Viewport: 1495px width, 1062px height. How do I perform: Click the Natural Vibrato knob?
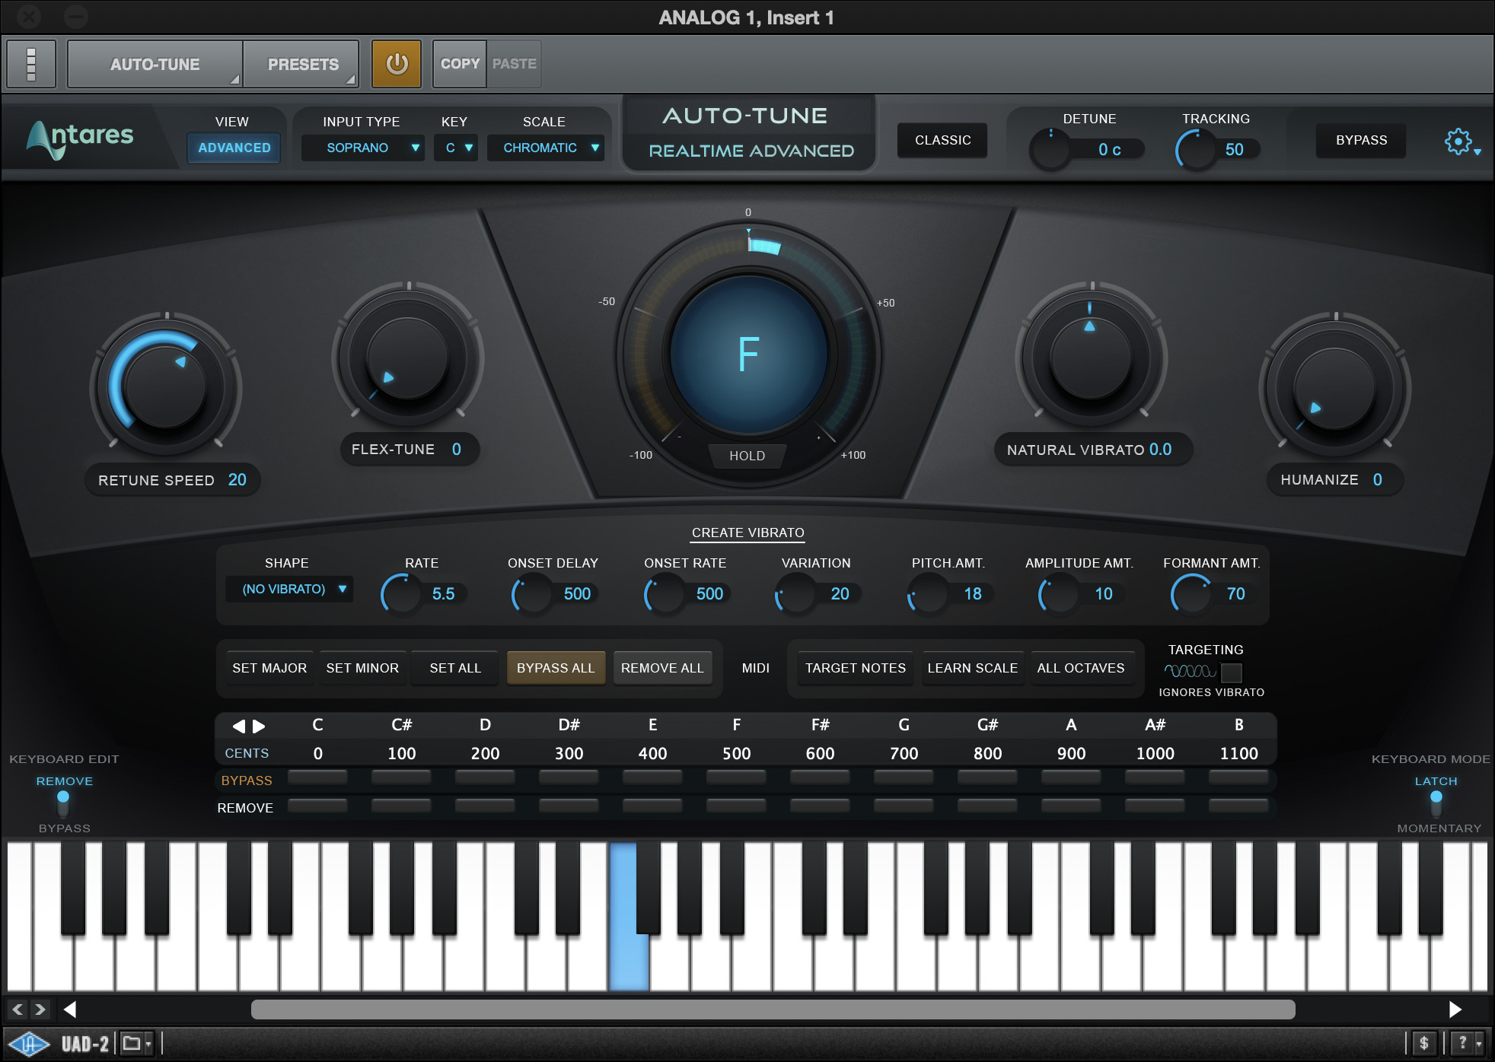[1091, 357]
